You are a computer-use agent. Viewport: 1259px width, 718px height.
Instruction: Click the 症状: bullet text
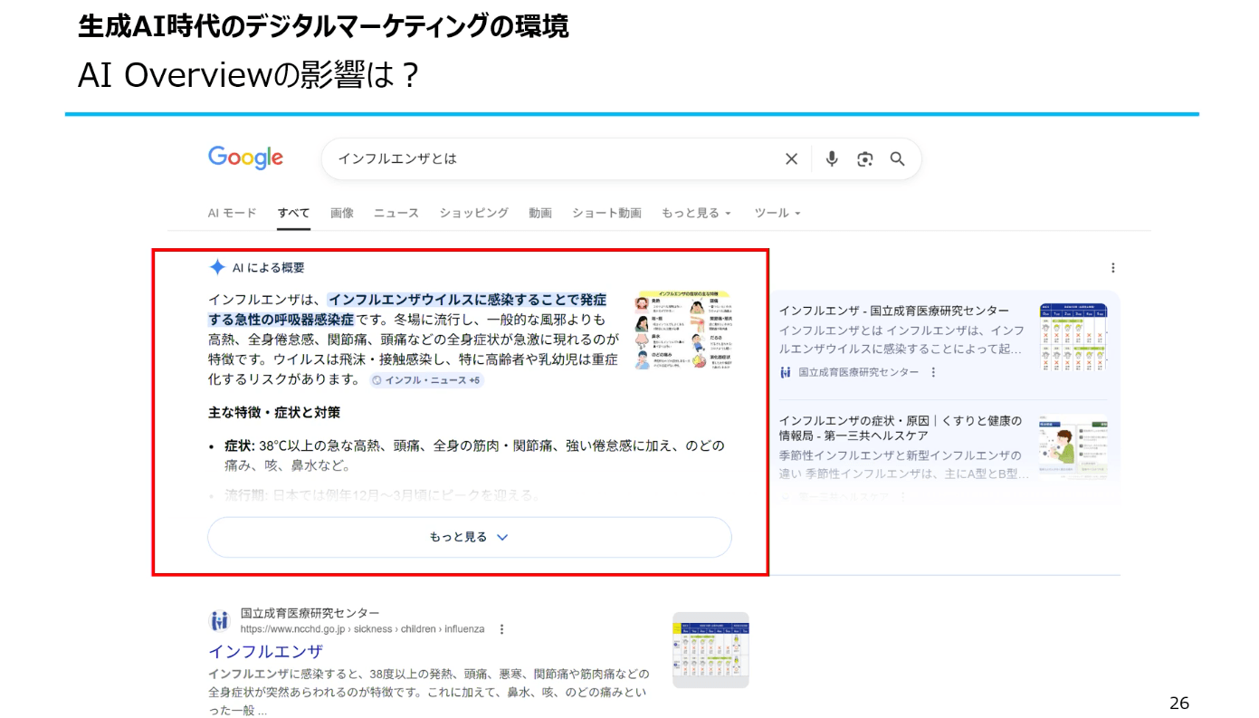(474, 455)
